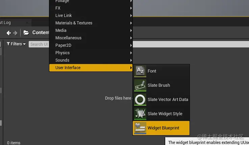This screenshot has height=145, width=249.
Task: Expand the Media submenu arrow
Action: (131, 30)
